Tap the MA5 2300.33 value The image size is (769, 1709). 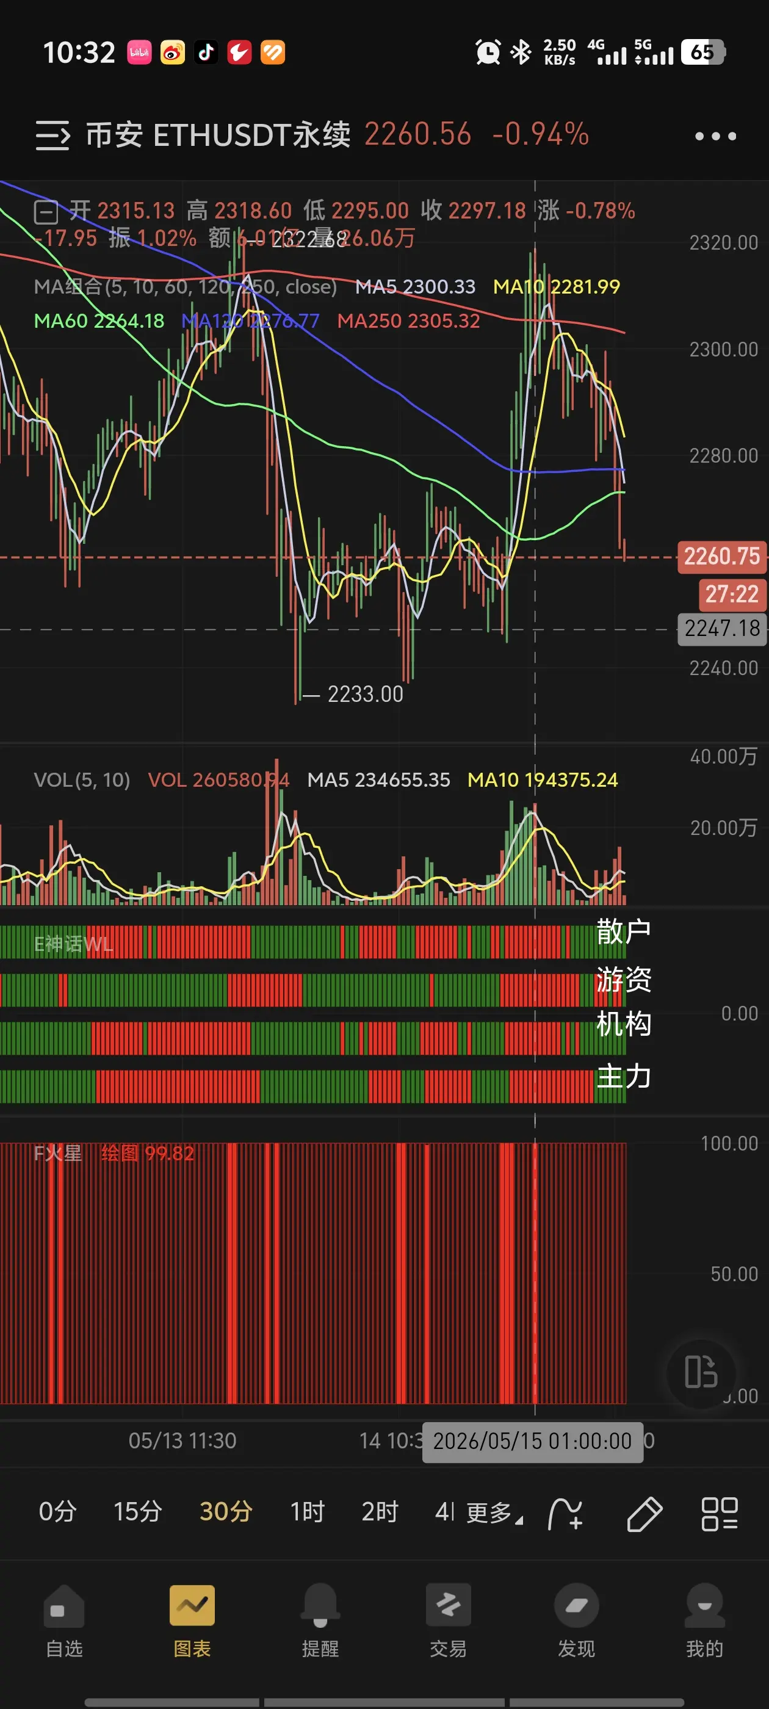[x=416, y=287]
